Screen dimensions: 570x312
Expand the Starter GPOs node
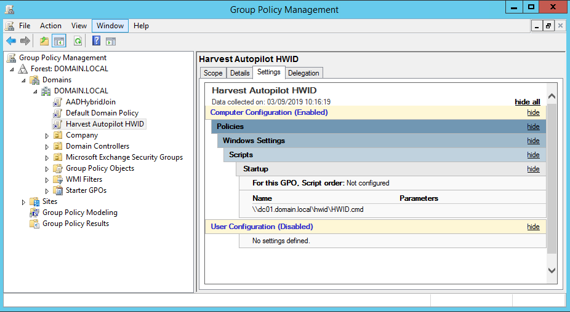click(47, 191)
